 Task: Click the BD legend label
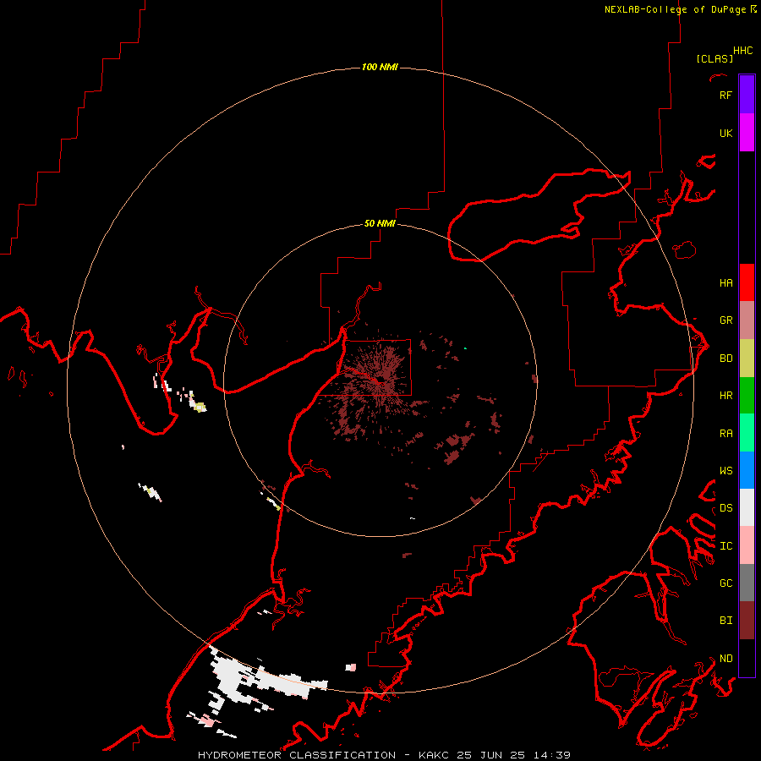click(725, 359)
